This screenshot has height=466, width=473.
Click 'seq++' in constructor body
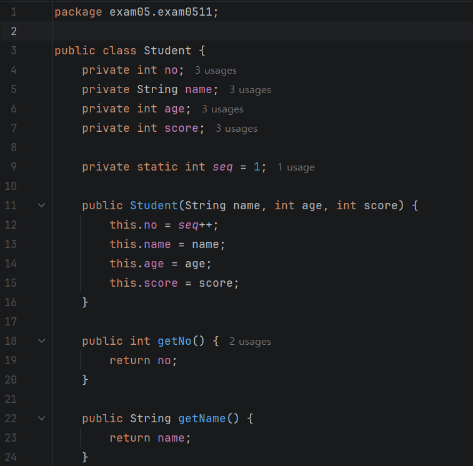click(195, 225)
